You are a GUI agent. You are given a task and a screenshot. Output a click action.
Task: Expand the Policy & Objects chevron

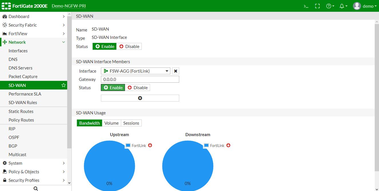[x=64, y=172]
